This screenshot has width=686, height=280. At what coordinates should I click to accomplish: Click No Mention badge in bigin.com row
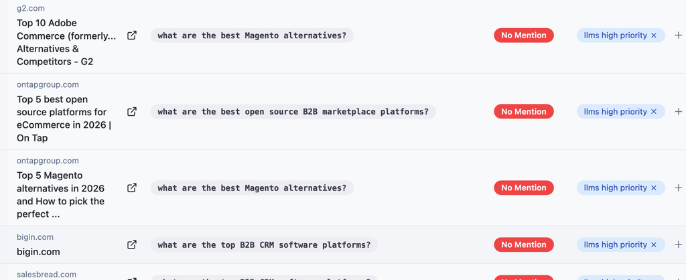pos(524,244)
